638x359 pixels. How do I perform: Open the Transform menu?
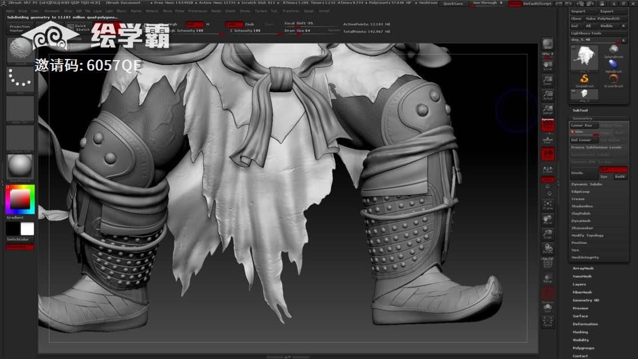(291, 11)
